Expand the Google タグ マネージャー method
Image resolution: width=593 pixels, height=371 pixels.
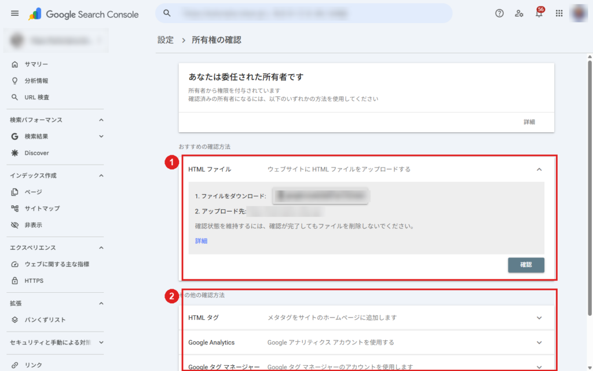pyautogui.click(x=539, y=367)
